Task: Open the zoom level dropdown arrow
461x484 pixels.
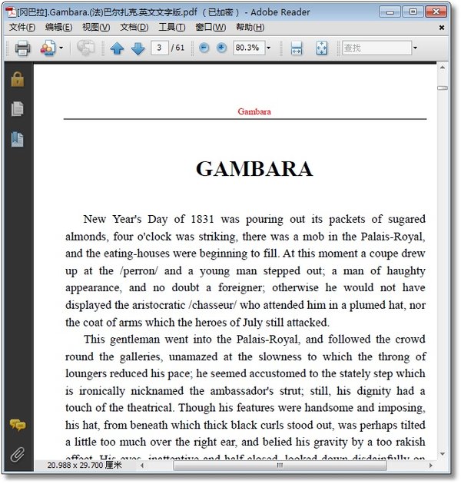Action: (269, 48)
